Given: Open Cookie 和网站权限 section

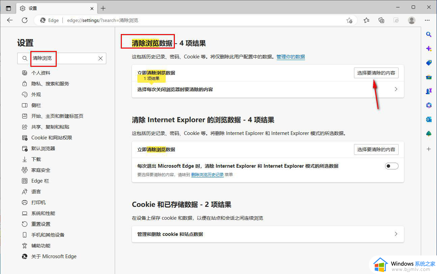Looking at the screenshot, I should (52, 138).
